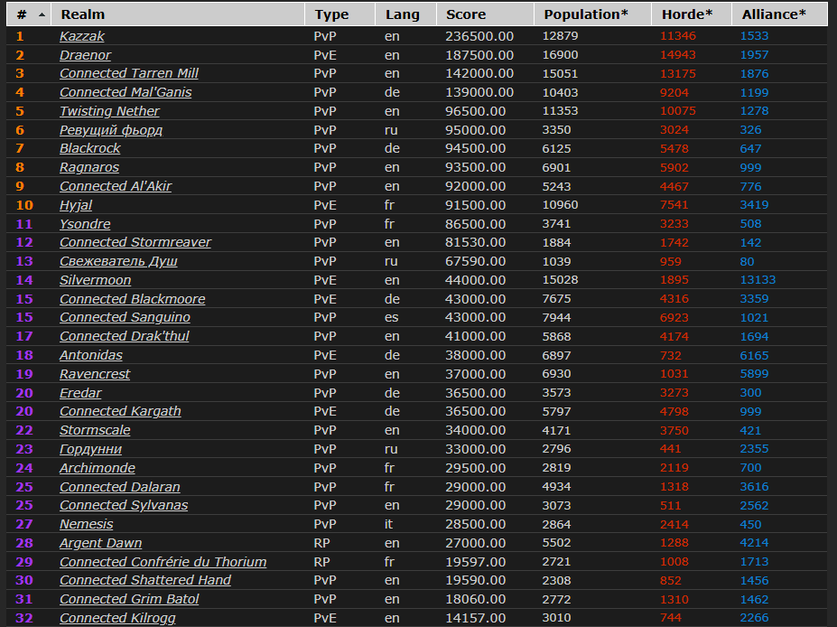Select rank number 1 of Kazzak row
The width and height of the screenshot is (837, 627).
20,36
